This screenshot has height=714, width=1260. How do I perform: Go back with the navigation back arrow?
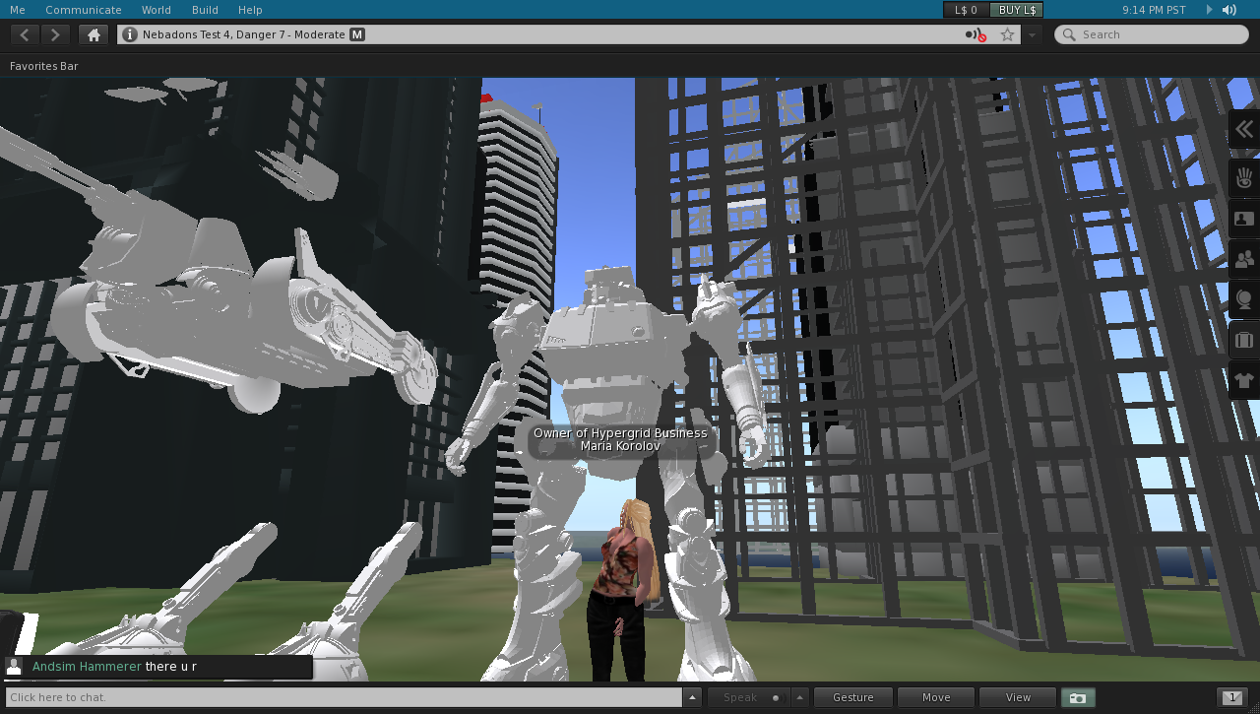(x=25, y=34)
